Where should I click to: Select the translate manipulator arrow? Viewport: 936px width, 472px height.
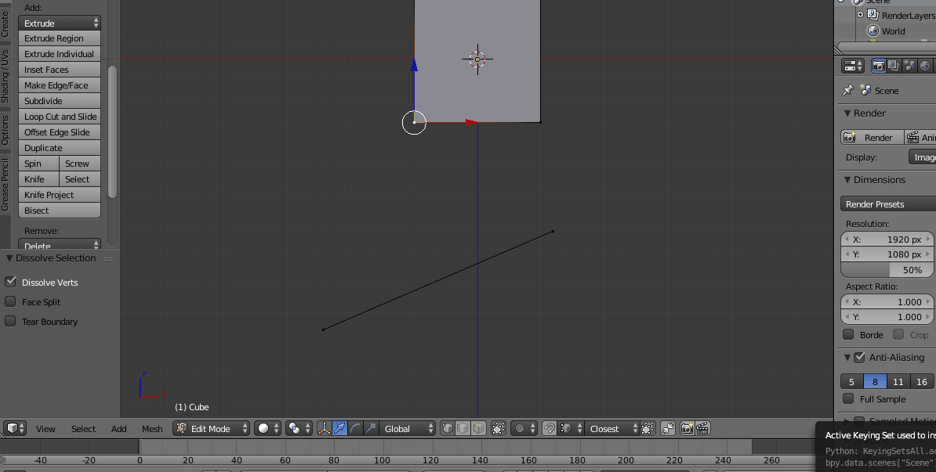point(339,428)
